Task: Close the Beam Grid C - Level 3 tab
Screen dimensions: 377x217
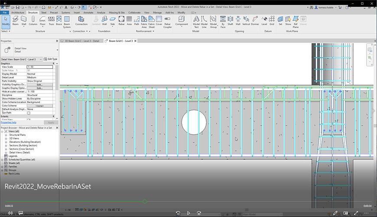Action: 135,41
